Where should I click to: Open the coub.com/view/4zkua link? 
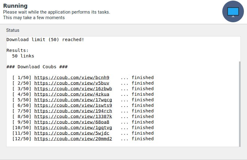pyautogui.click(x=72, y=94)
